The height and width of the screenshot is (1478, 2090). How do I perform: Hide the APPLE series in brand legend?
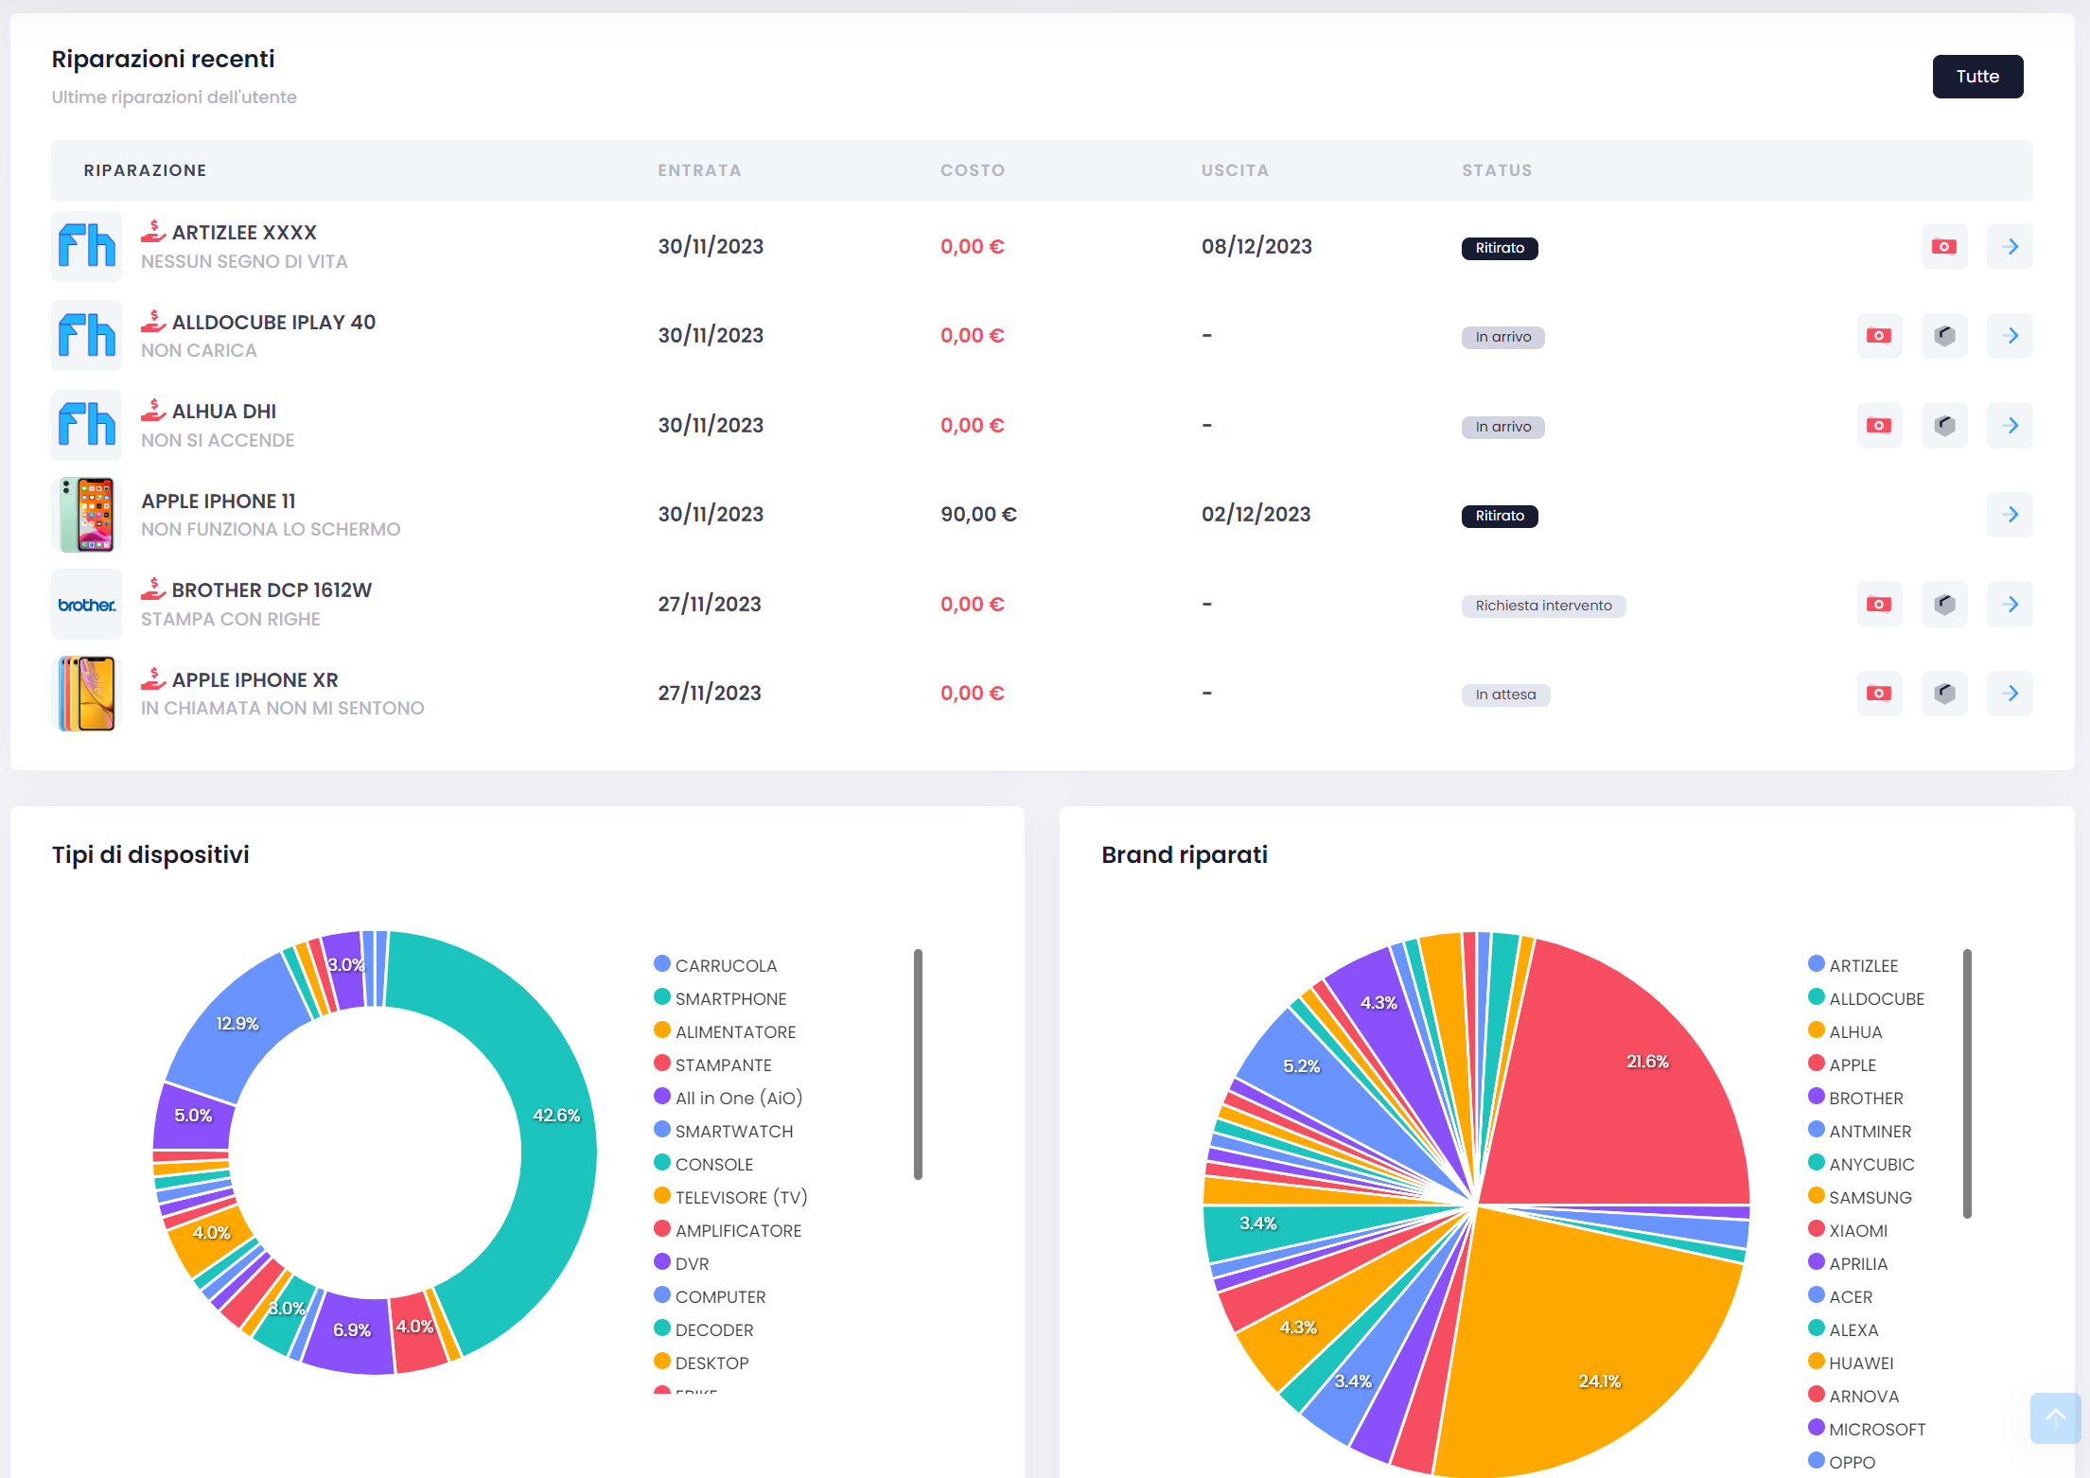(x=1852, y=1065)
